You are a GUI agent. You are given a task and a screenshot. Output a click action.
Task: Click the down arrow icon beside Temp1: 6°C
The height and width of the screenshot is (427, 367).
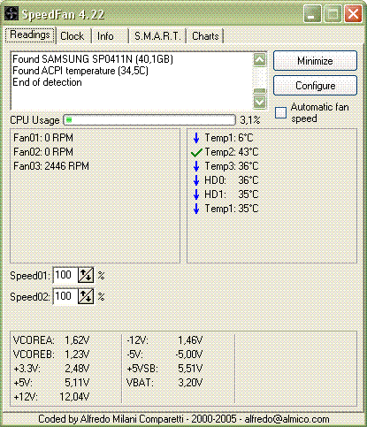coord(196,138)
